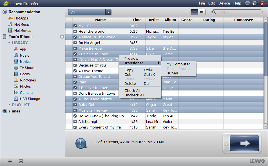Uncheck the A Love Theme checkbox
This screenshot has height=166, width=268.
coord(75,71)
